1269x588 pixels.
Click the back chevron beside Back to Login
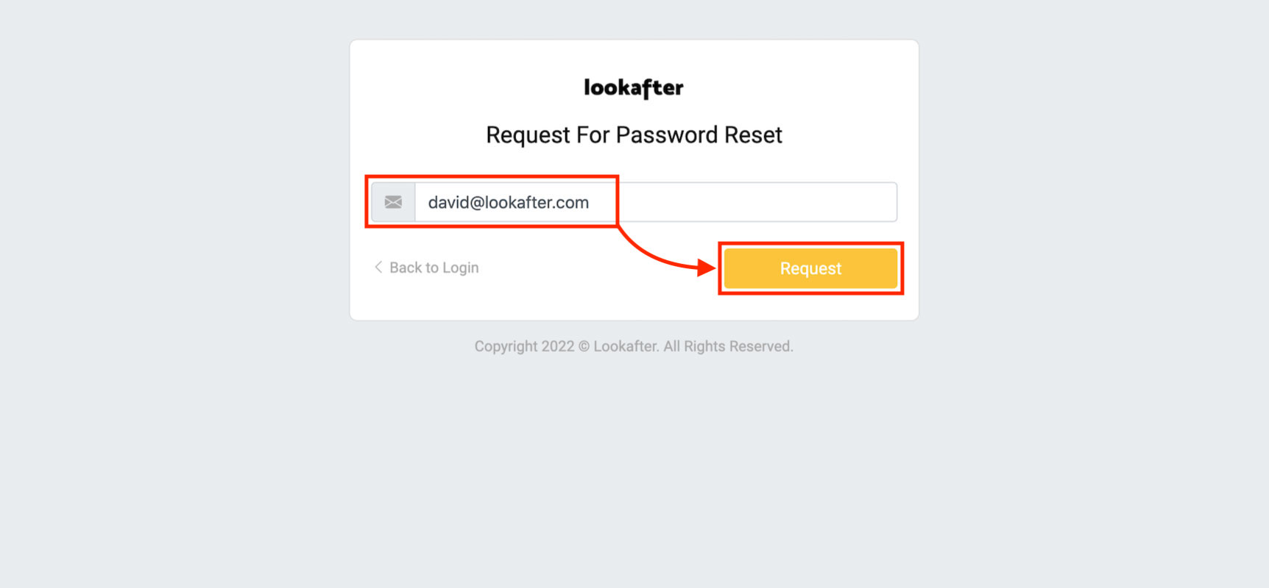(x=378, y=267)
